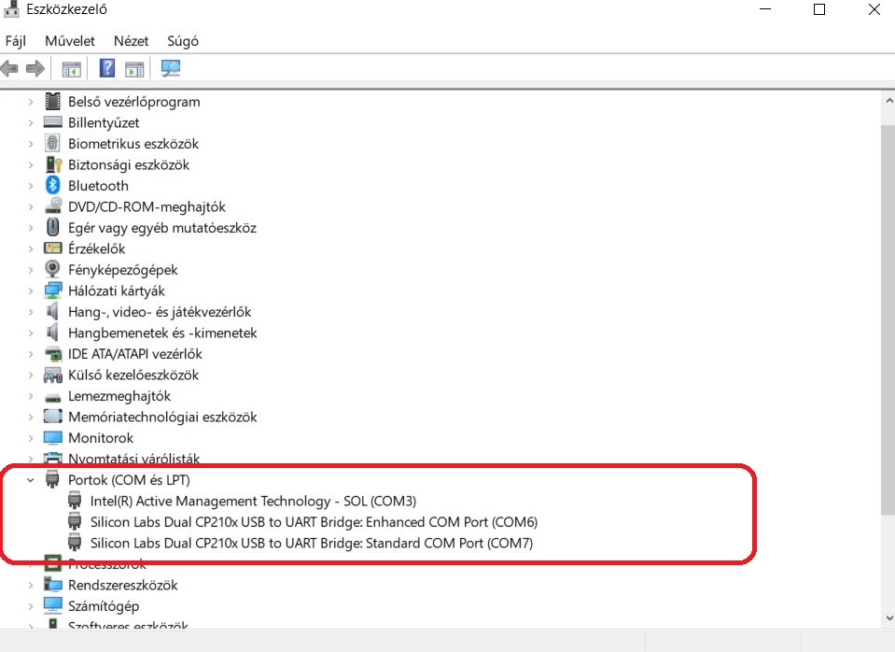Select the DVD/CD-ROM-meghajtók label
The width and height of the screenshot is (895, 652).
click(147, 206)
